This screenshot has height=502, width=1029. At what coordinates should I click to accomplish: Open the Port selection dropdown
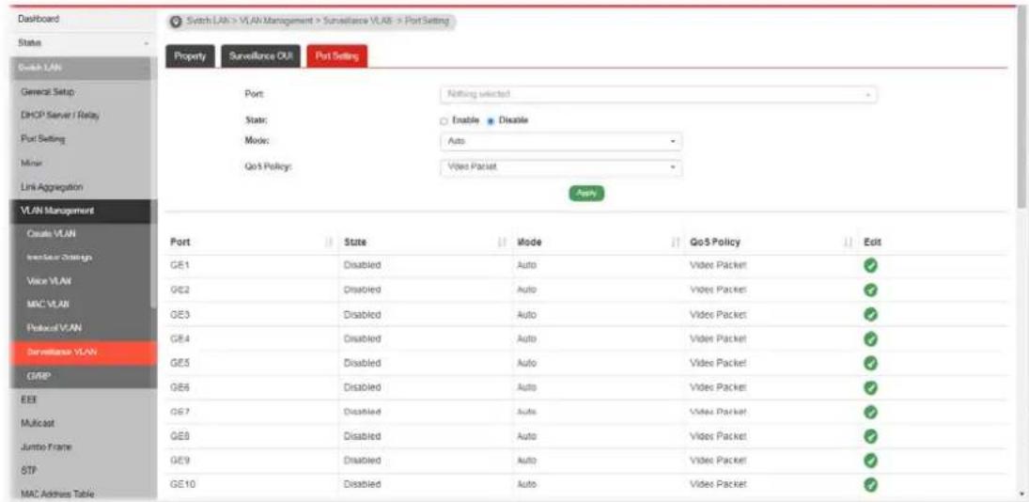(658, 95)
